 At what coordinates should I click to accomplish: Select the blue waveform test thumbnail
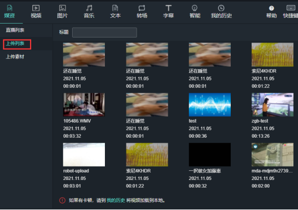coord(210,104)
